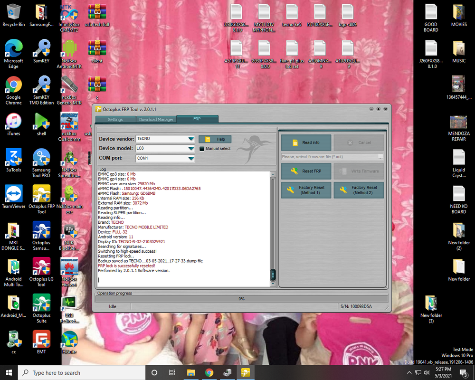475x380 pixels.
Task: Open the notification center icon
Action: (464, 373)
